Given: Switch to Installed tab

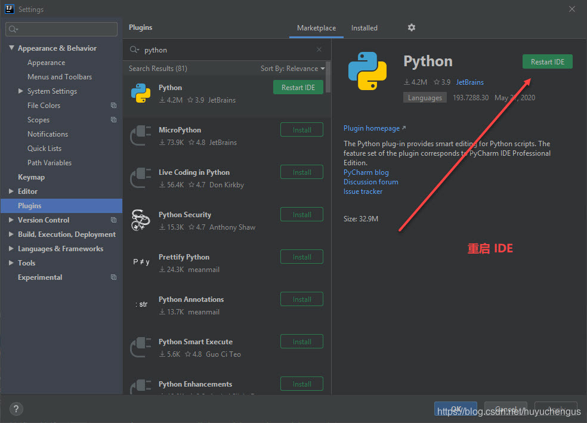Looking at the screenshot, I should [x=364, y=28].
